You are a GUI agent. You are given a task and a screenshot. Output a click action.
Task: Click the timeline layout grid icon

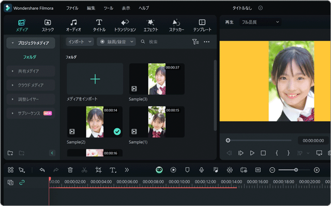10,170
